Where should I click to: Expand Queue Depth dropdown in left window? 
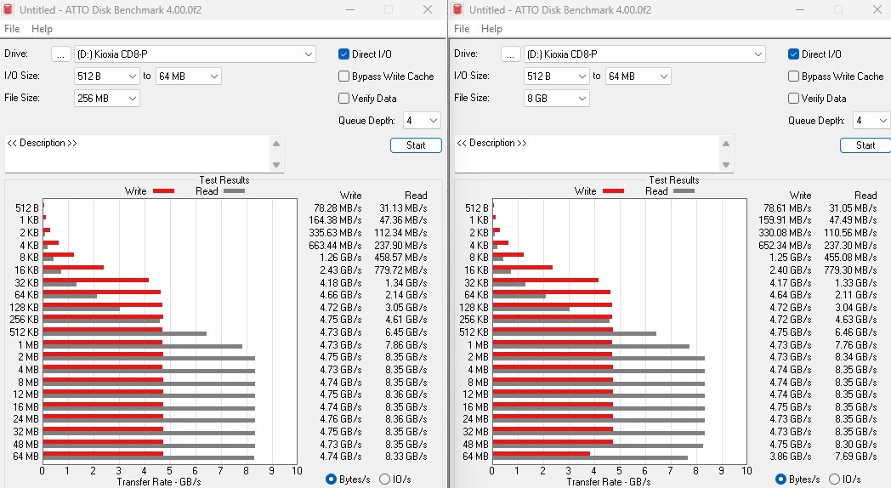(x=423, y=121)
